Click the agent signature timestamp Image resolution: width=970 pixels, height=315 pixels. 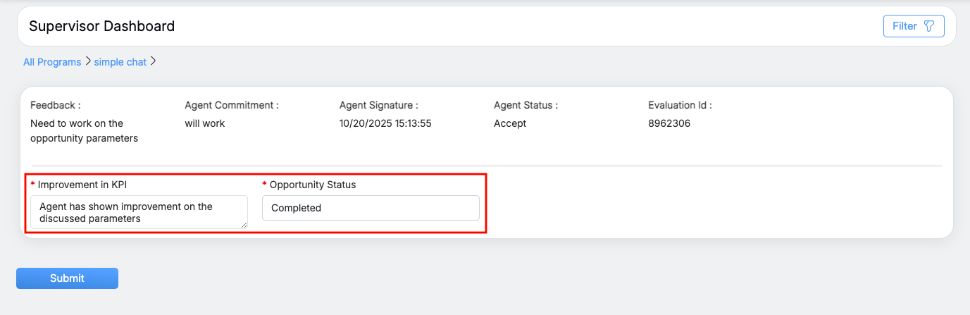(x=385, y=123)
